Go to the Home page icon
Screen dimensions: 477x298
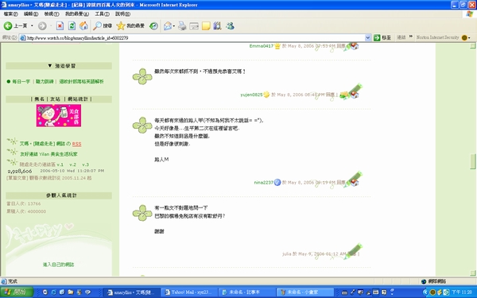click(x=83, y=26)
